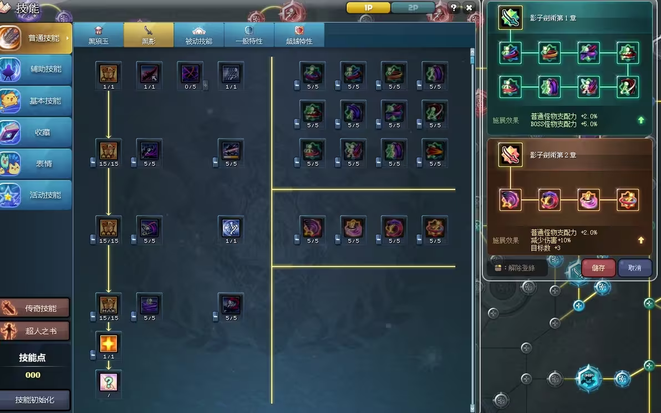Click the 0/5 purple slash skill icon

click(190, 73)
